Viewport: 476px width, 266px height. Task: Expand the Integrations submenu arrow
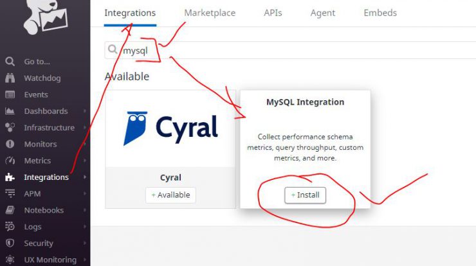(85, 177)
